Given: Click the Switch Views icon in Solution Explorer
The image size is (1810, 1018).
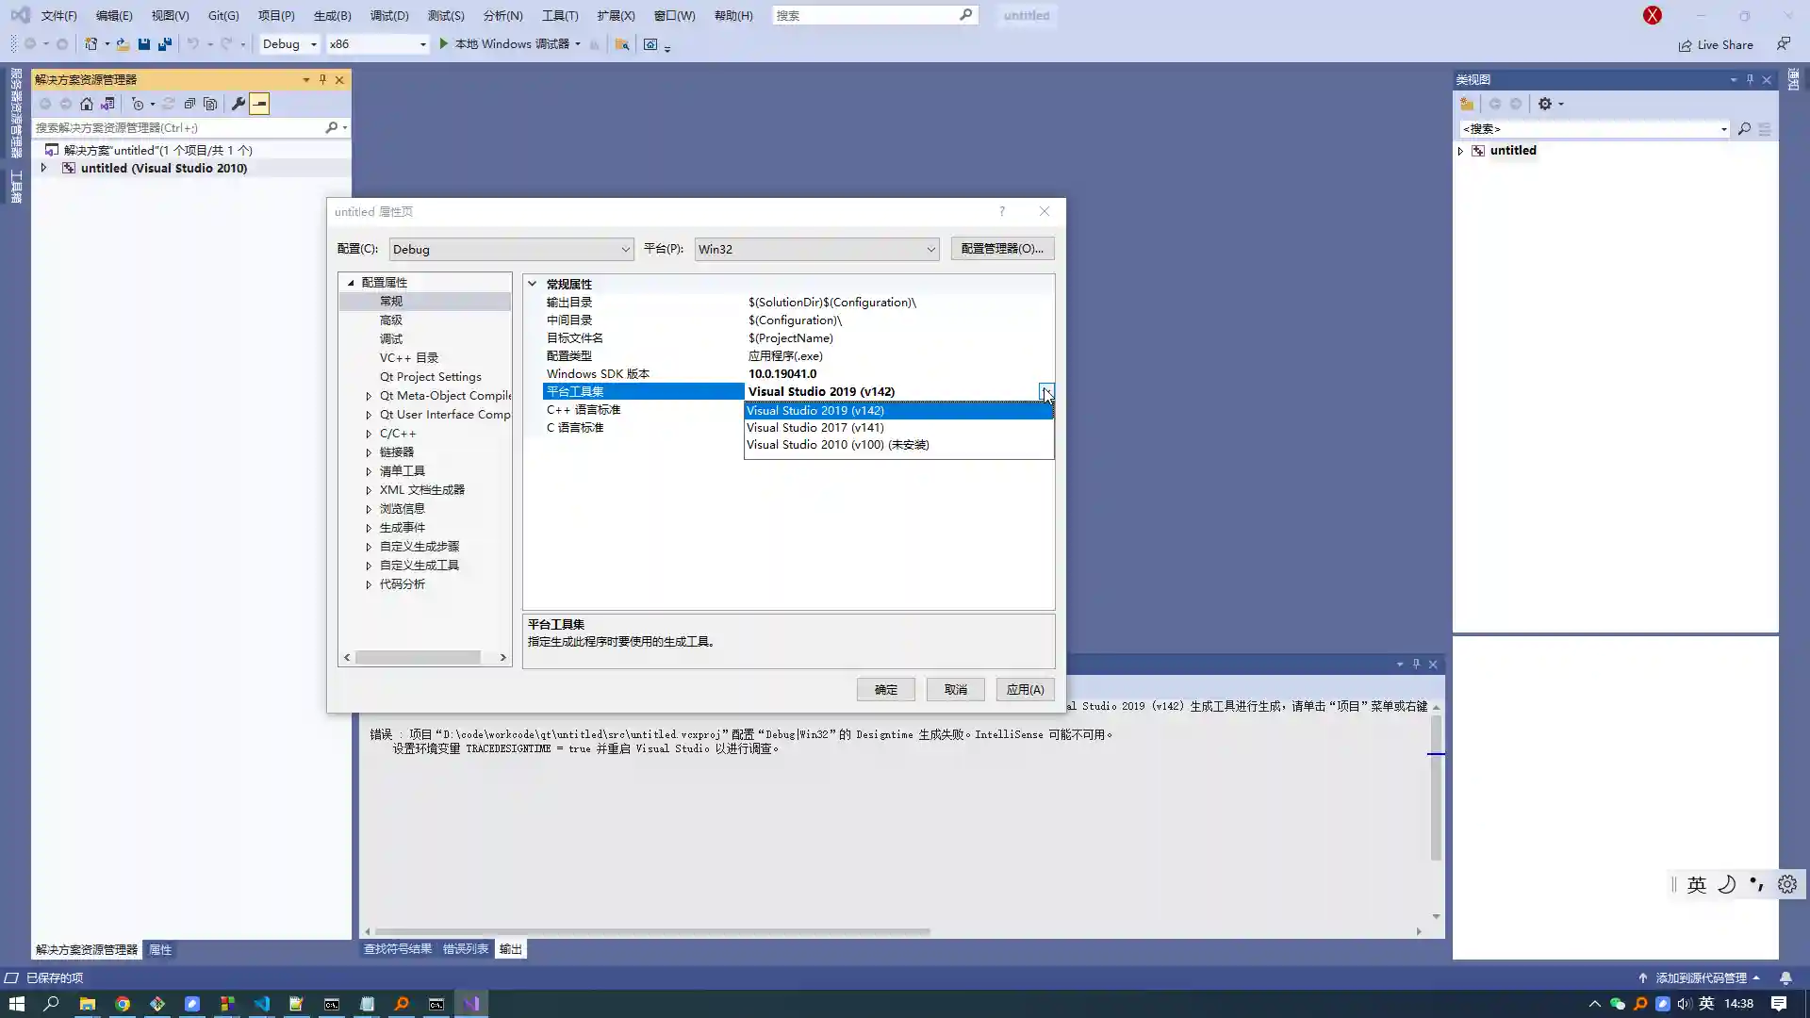Looking at the screenshot, I should (107, 104).
